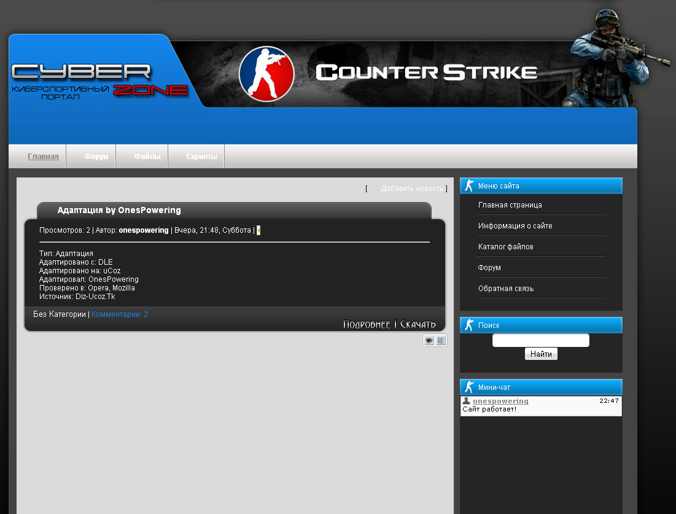
Task: Click the Адаптировал: OnesPowering line
Action: pos(89,279)
